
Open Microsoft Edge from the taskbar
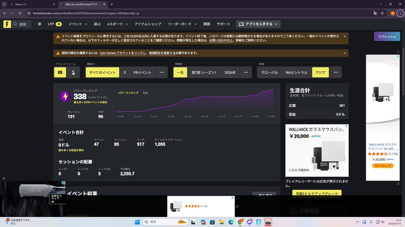pyautogui.click(x=231, y=222)
